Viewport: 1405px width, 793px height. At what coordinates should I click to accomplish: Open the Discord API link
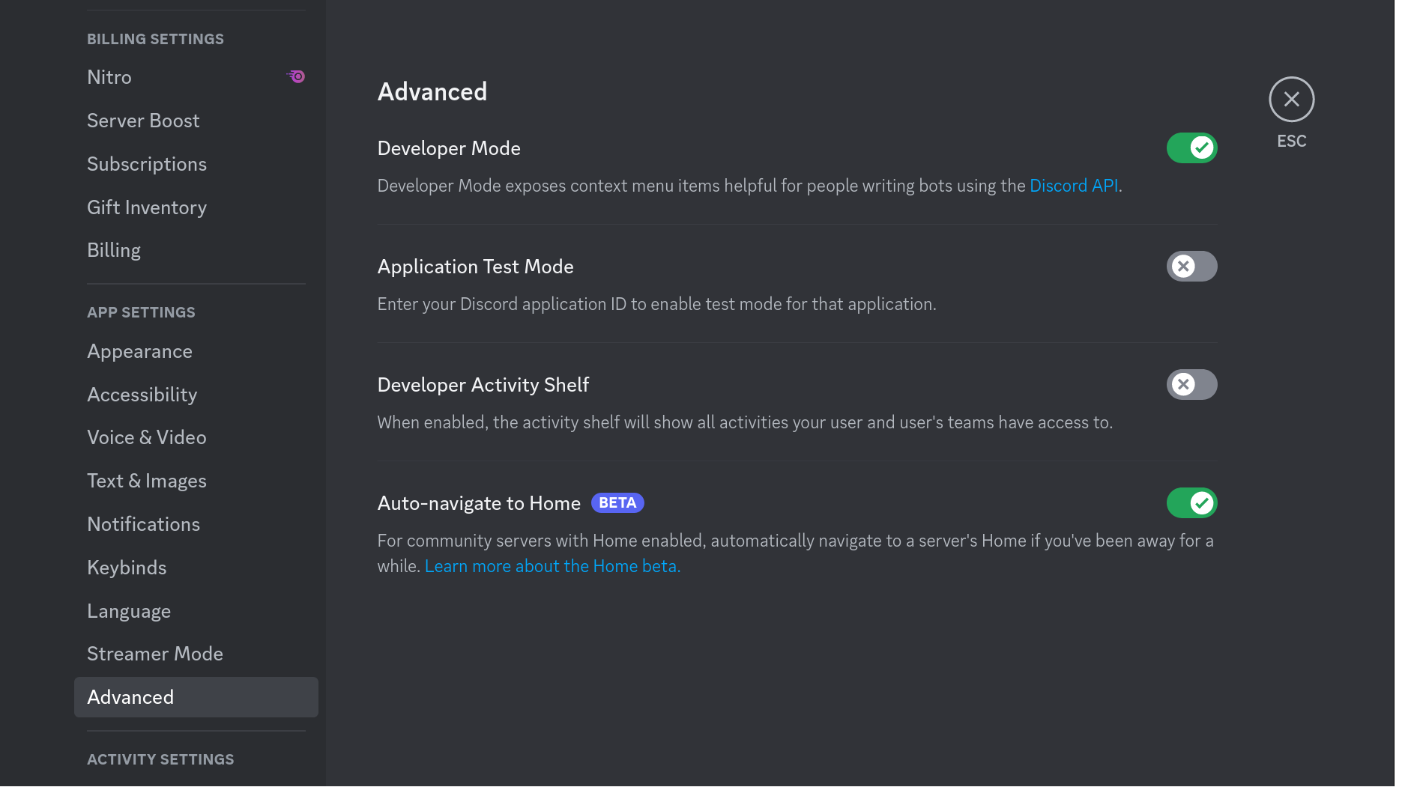point(1073,185)
